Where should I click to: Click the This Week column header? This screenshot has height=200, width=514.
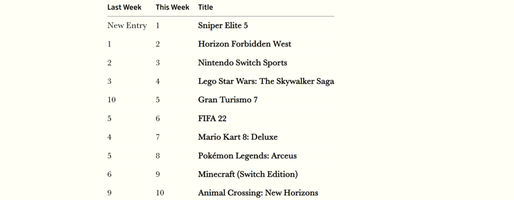[172, 7]
